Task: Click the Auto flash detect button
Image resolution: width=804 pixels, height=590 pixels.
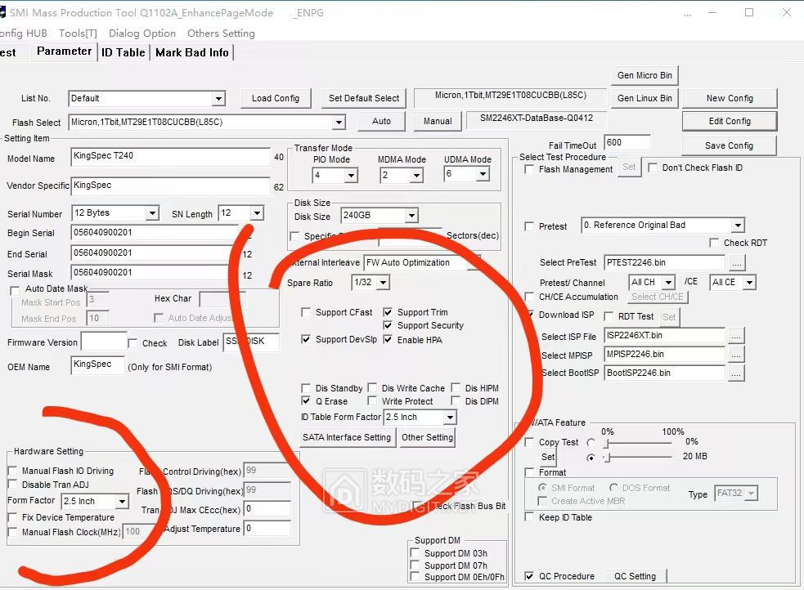Action: pyautogui.click(x=381, y=122)
